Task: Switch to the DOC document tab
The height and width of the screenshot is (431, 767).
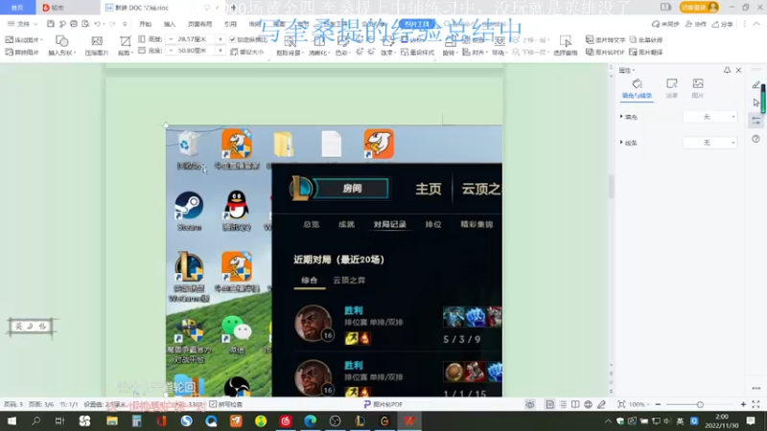Action: coord(142,8)
